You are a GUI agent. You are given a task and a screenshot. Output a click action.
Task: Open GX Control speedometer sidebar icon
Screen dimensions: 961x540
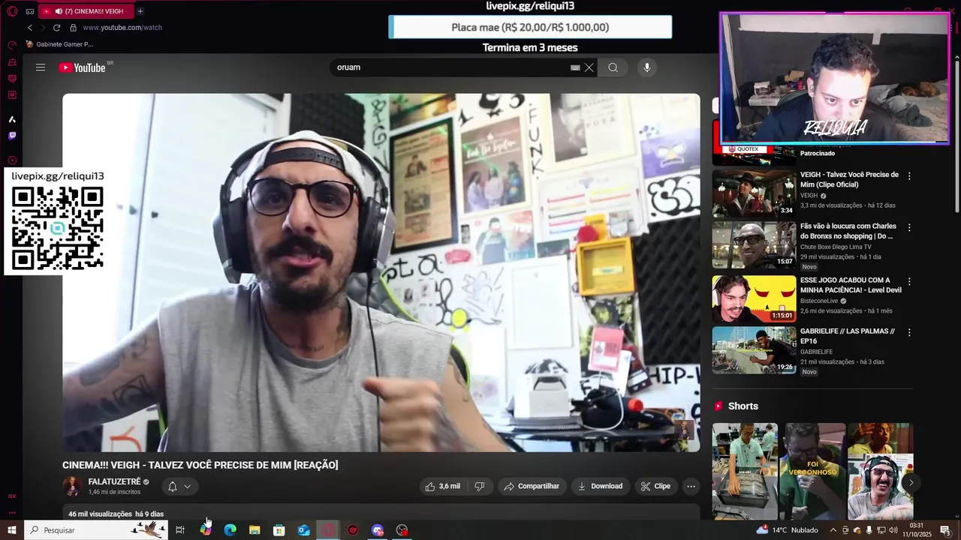(12, 45)
